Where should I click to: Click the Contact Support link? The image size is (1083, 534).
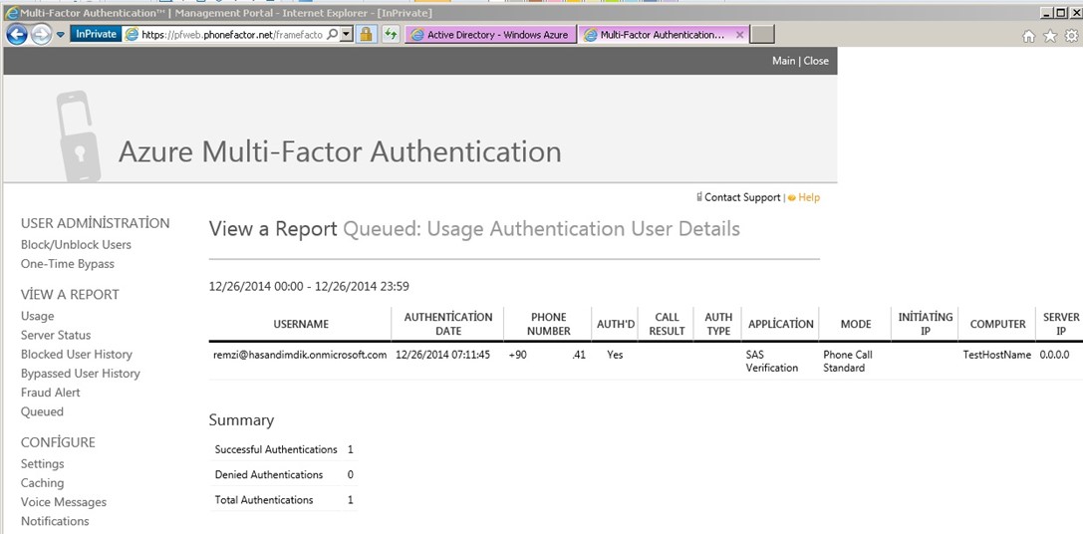pyautogui.click(x=742, y=197)
